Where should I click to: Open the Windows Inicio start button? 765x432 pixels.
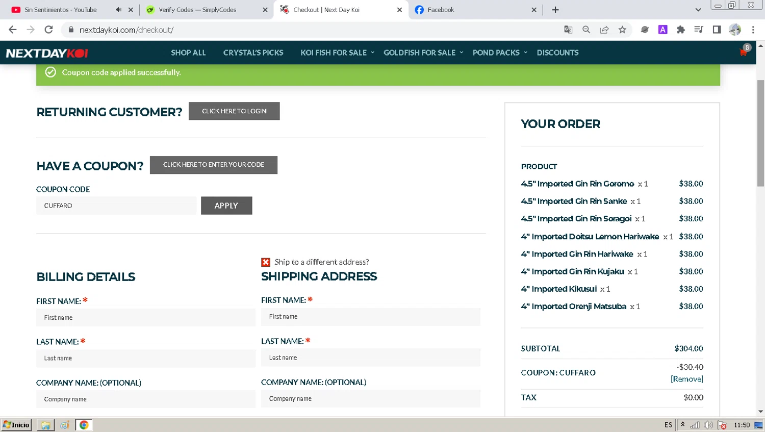(x=17, y=425)
